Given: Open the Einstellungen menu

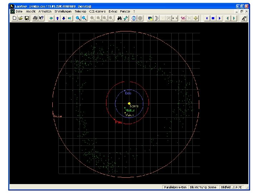Looking at the screenshot, I should (63, 11).
